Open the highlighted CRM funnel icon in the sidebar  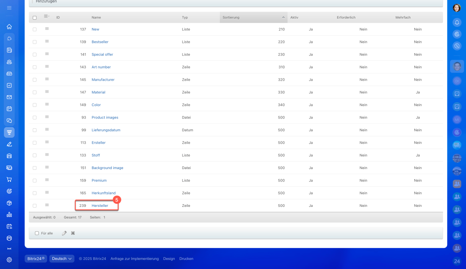click(9, 132)
